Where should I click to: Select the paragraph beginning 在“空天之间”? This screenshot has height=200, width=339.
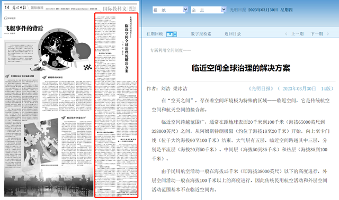(x=240, y=105)
